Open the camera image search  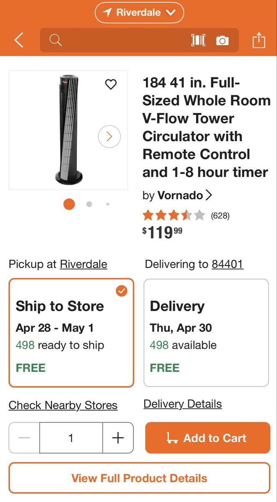(x=222, y=40)
